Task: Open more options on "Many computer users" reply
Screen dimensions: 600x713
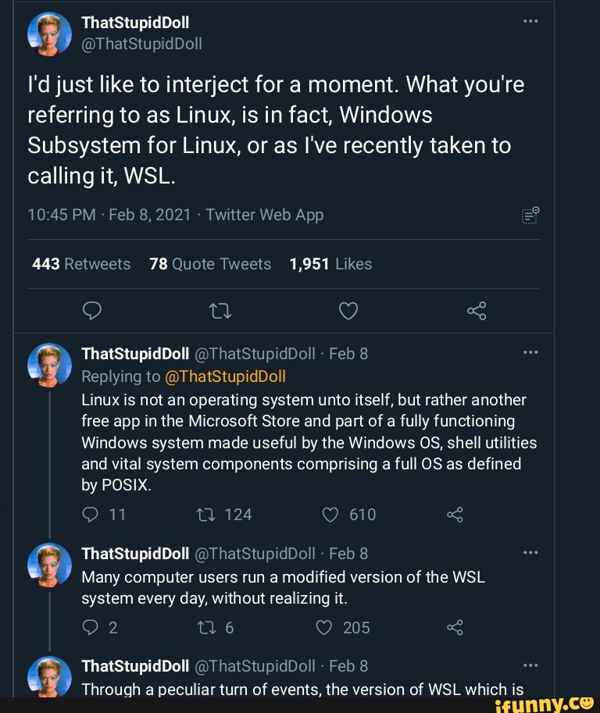Action: coord(530,552)
